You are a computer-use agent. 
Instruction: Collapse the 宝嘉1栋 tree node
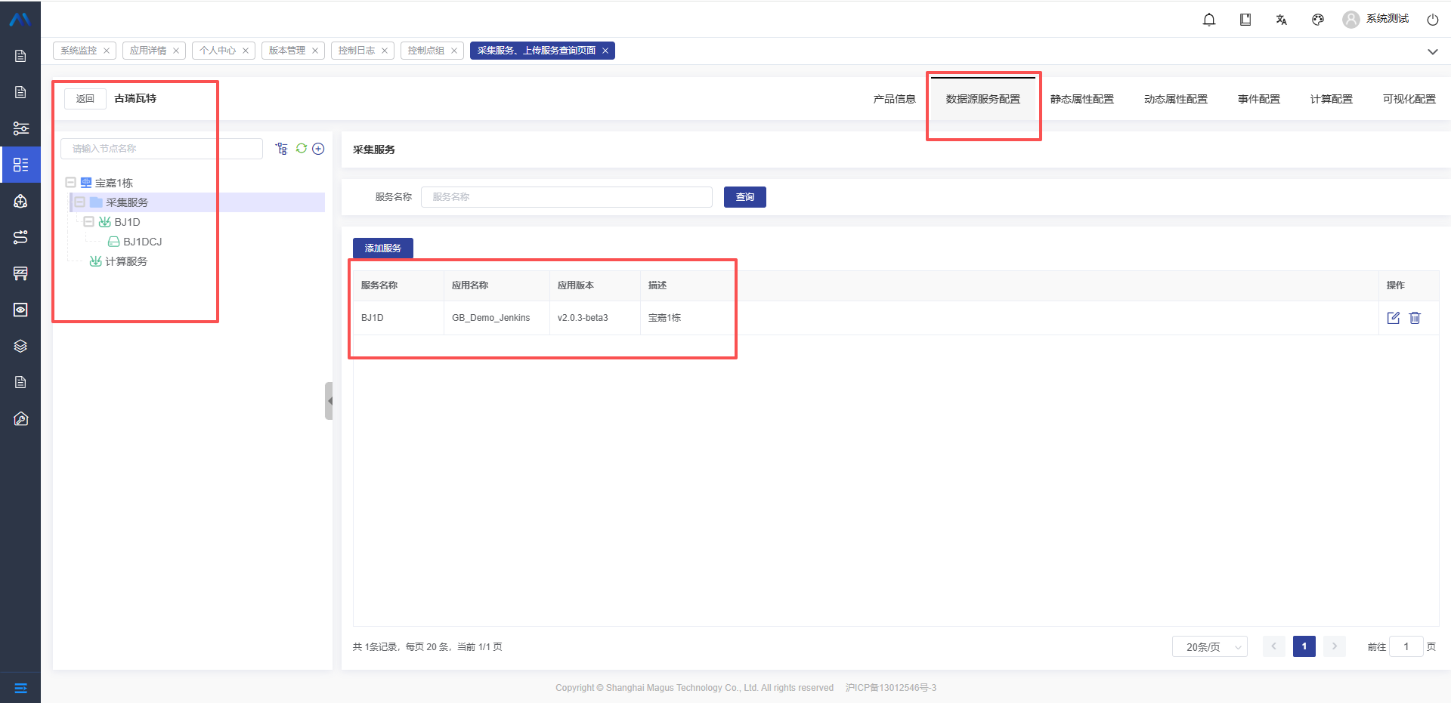(70, 183)
